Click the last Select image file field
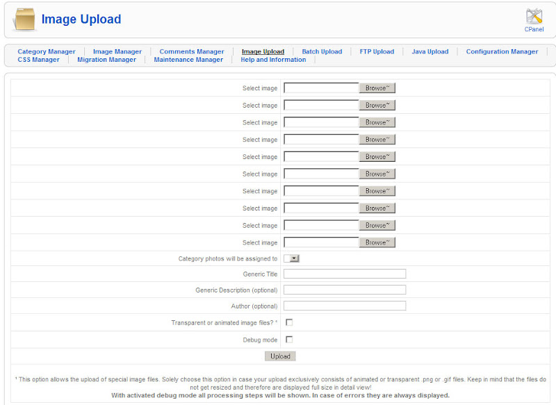 click(321, 242)
